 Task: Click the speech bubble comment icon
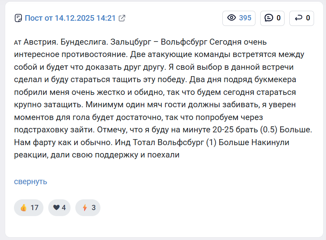pyautogui.click(x=268, y=18)
